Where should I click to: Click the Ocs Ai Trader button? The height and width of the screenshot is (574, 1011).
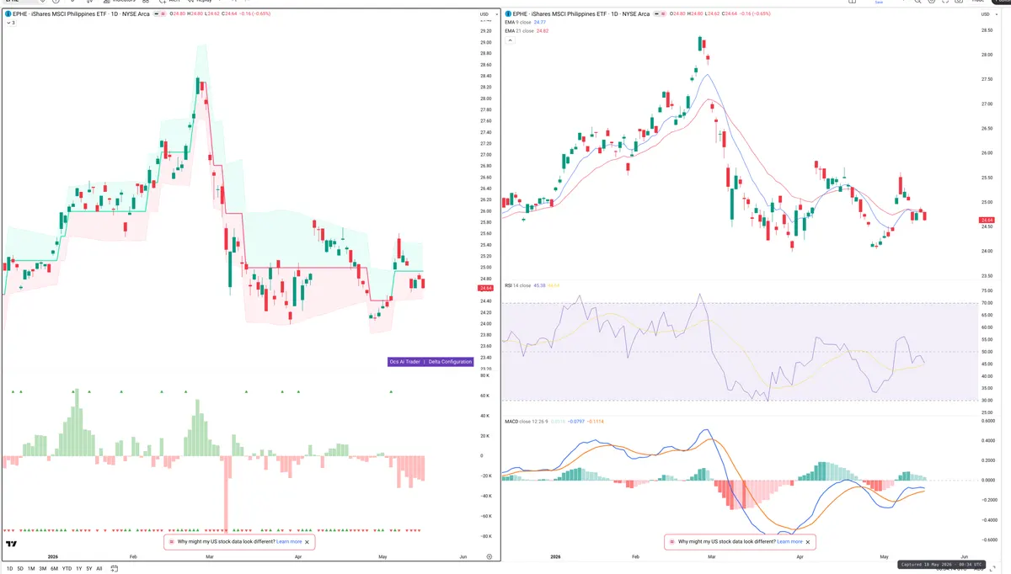point(404,362)
